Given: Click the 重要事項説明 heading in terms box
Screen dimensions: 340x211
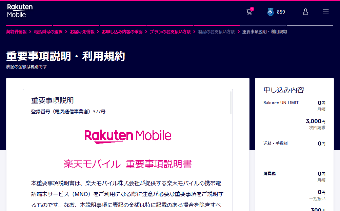Looking at the screenshot, I should pos(53,100).
